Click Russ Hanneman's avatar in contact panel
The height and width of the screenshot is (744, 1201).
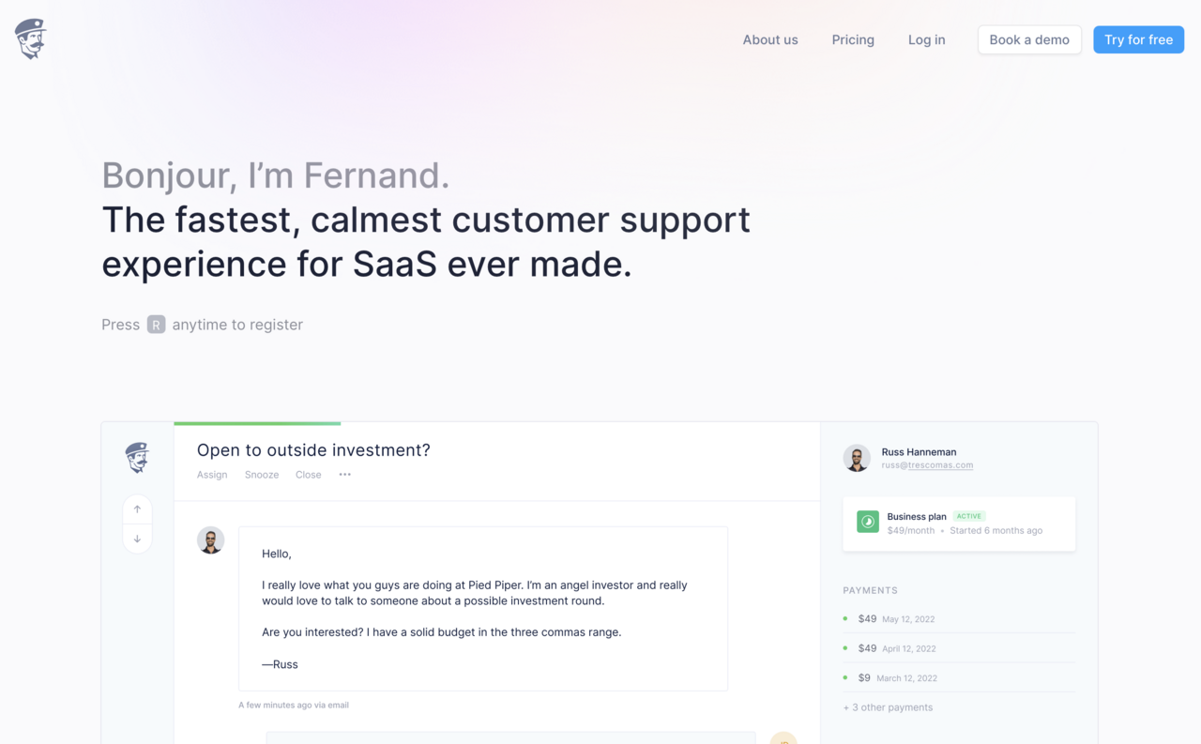(x=857, y=458)
